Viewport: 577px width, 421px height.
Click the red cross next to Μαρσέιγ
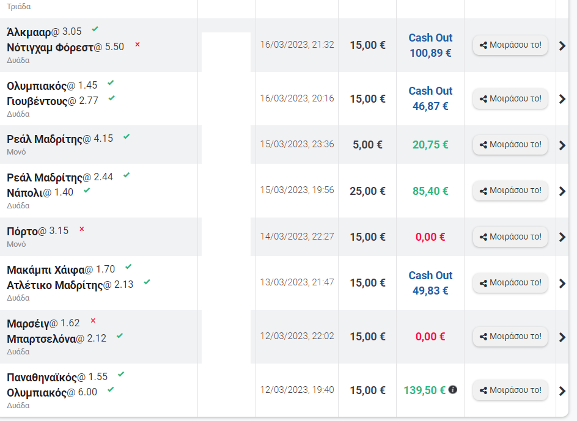[93, 321]
